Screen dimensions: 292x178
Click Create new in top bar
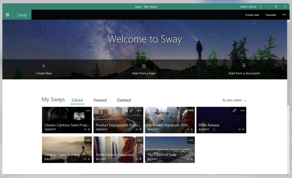pyautogui.click(x=252, y=15)
